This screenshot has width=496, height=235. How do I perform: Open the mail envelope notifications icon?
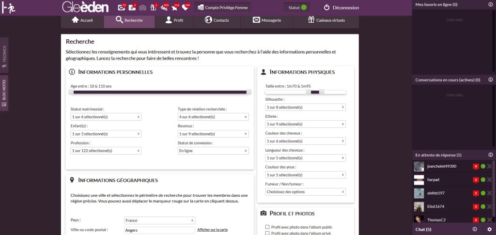tap(122, 8)
